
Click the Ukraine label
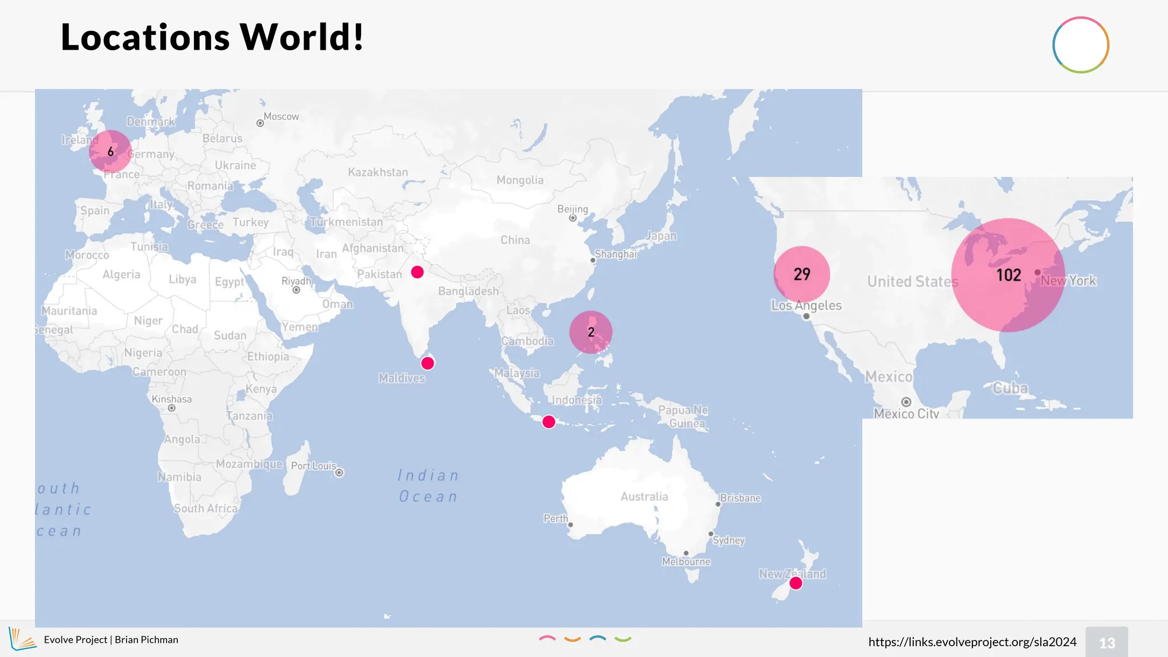tap(236, 165)
